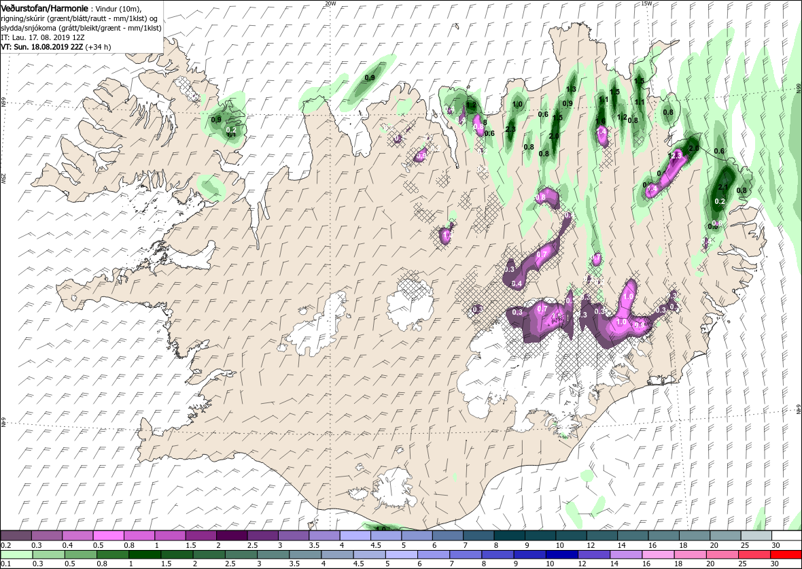
Task: Click the 0.2 label under the upper legend row
Action: click(x=5, y=545)
